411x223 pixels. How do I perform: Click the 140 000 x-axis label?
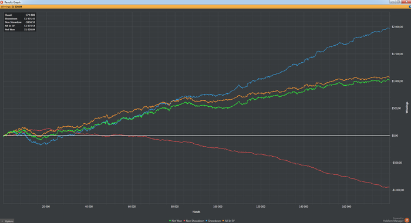tap(304, 207)
